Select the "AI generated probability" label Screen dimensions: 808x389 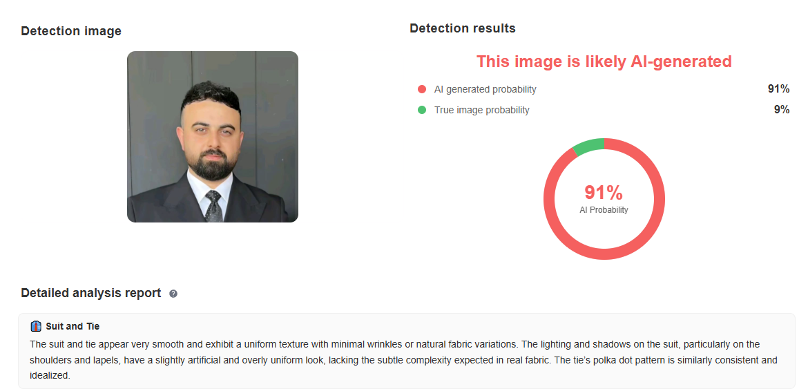tap(485, 89)
